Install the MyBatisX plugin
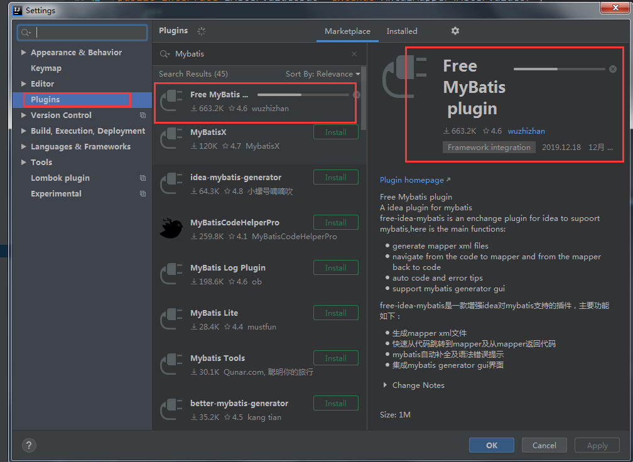 click(x=336, y=132)
